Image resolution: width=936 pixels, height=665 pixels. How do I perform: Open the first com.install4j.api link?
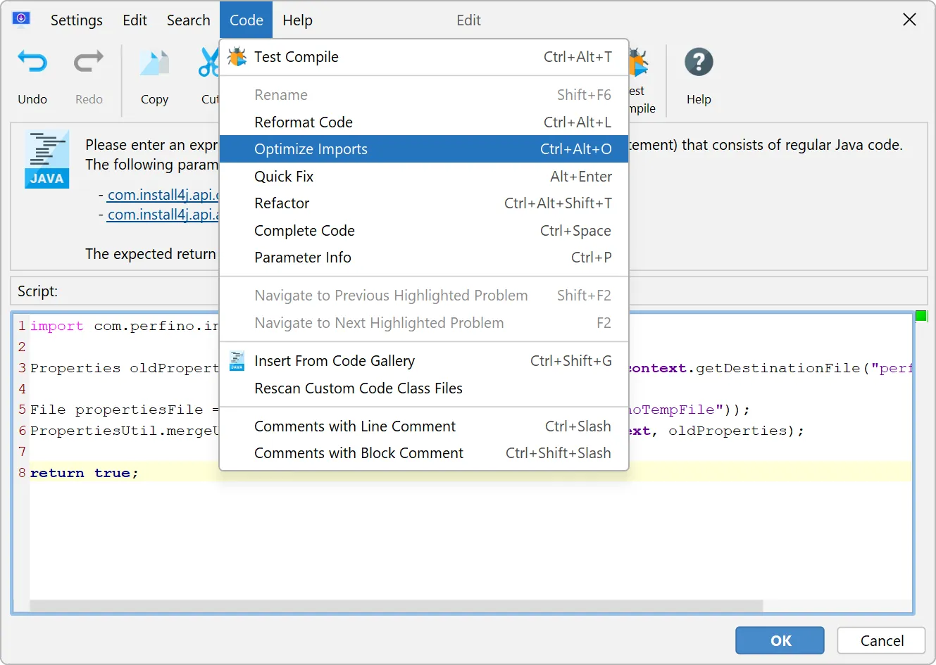click(163, 195)
